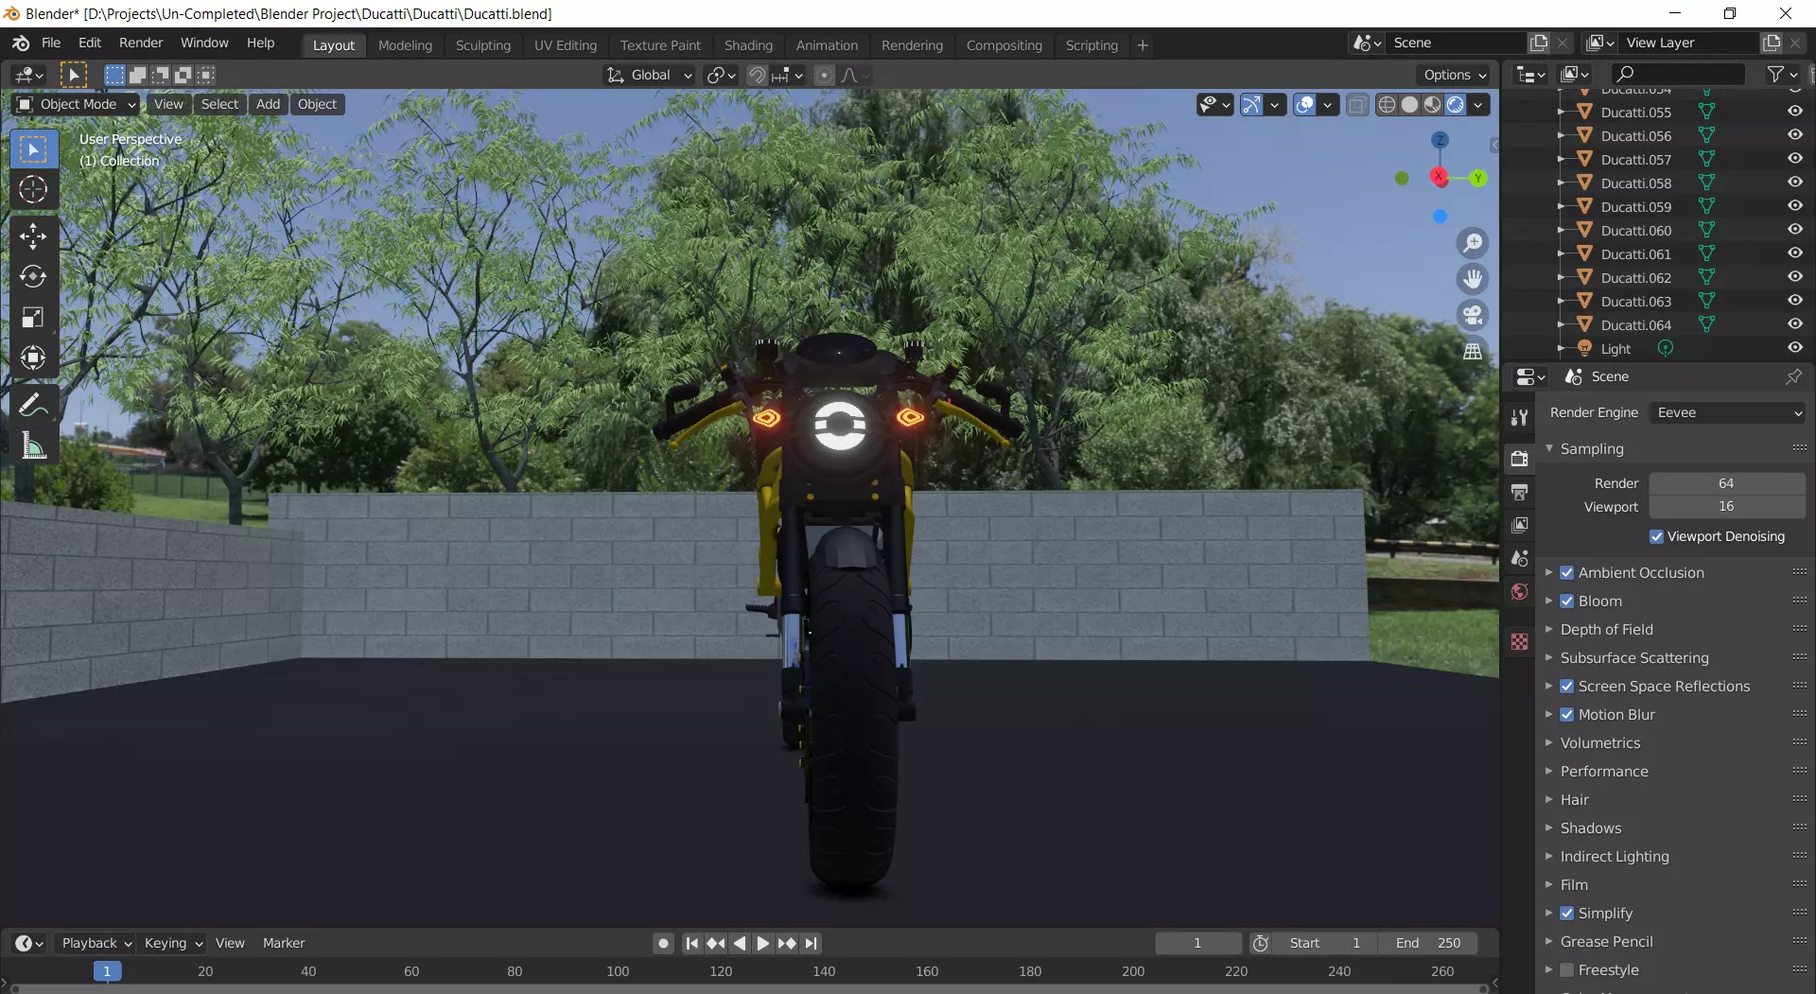Click the viewport Select menu button

pos(219,104)
